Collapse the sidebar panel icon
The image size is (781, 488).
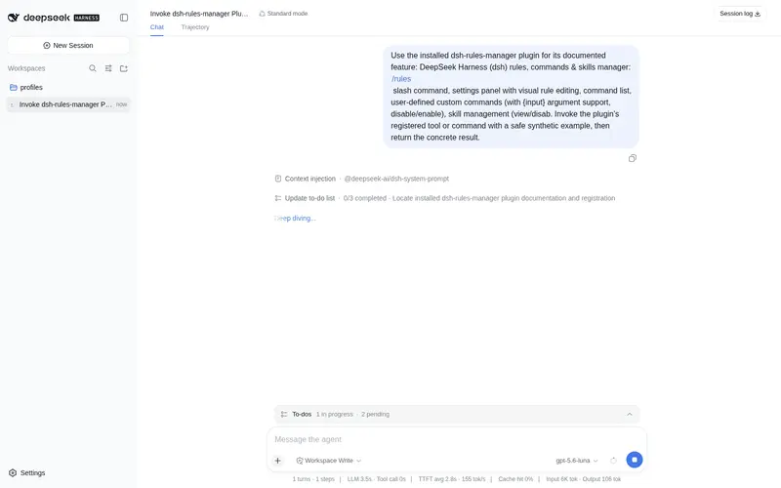point(124,18)
